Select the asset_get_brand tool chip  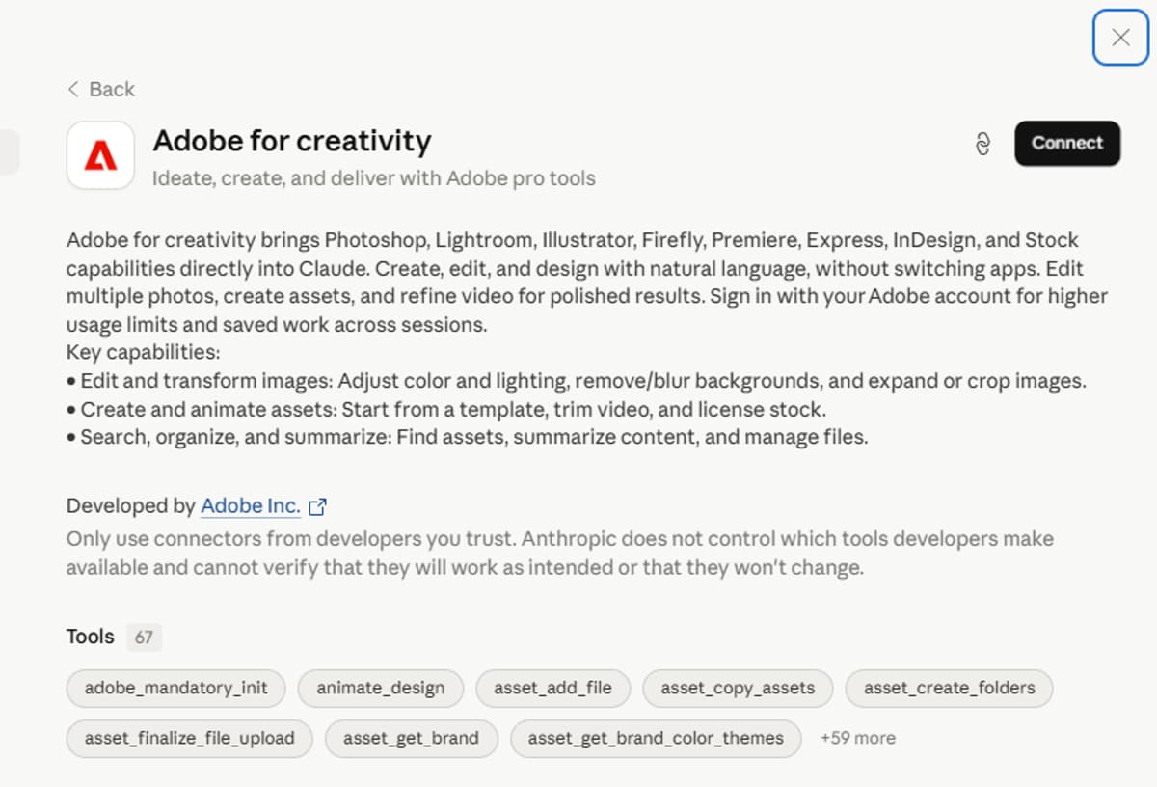coord(412,739)
